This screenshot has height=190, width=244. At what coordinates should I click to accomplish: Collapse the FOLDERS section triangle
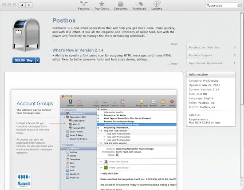point(63,145)
